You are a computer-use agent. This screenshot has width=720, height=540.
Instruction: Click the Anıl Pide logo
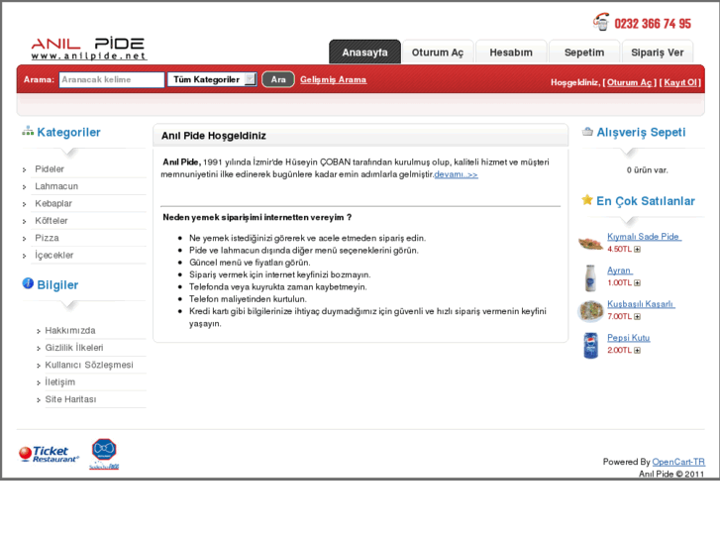pos(88,49)
